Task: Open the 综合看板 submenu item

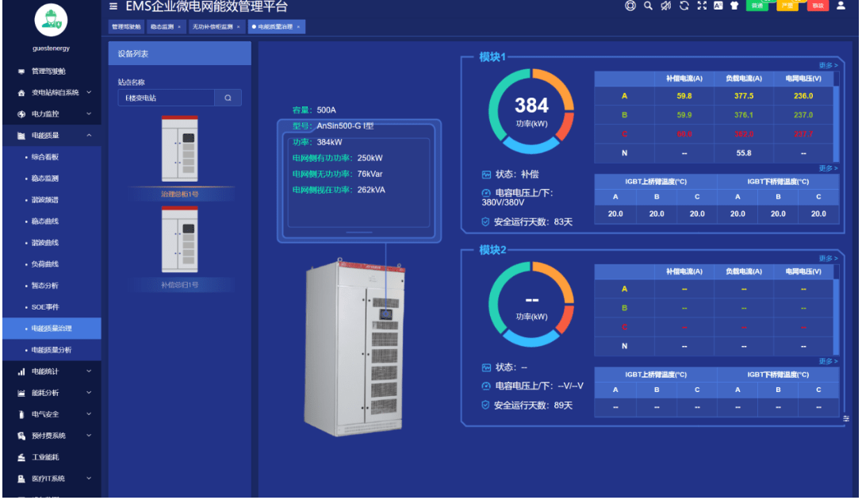Action: point(52,157)
